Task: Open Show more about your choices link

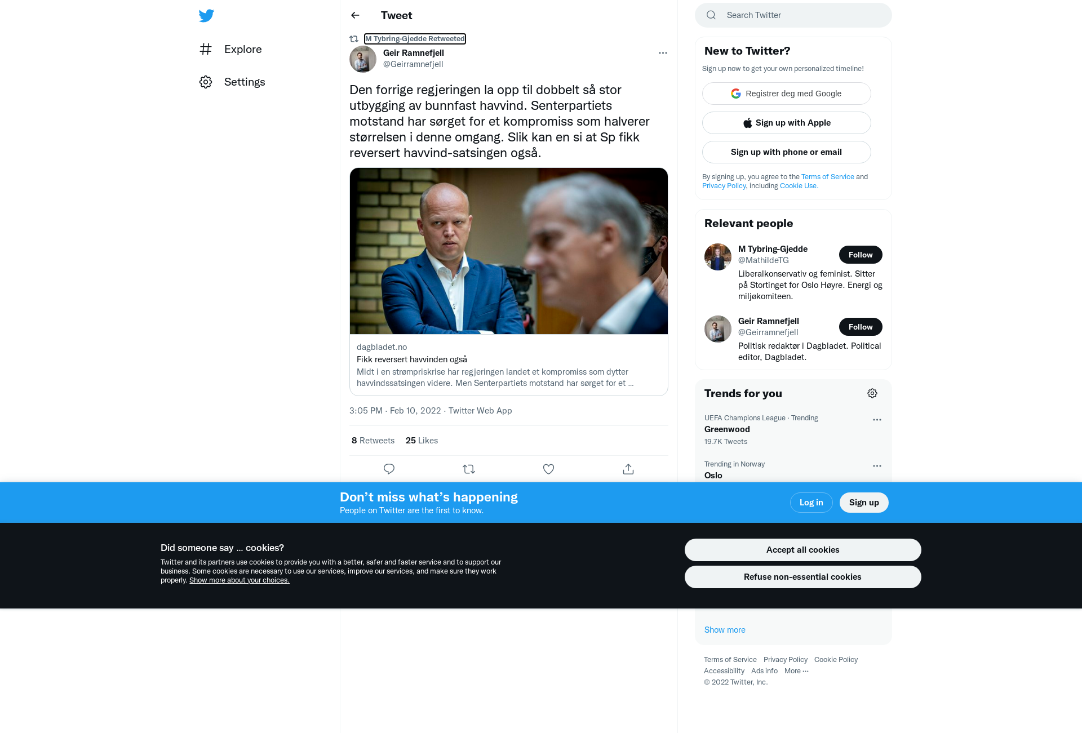Action: [x=240, y=580]
